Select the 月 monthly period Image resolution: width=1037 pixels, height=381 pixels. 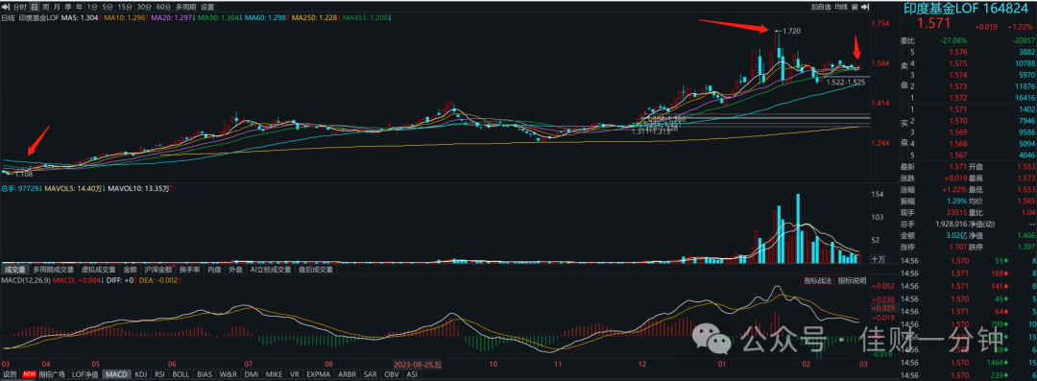(x=57, y=7)
